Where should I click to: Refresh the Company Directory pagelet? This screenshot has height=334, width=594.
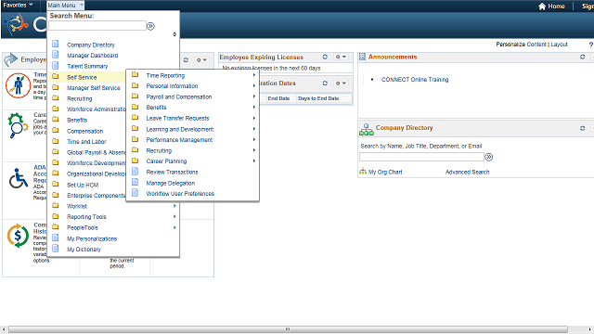(x=582, y=128)
